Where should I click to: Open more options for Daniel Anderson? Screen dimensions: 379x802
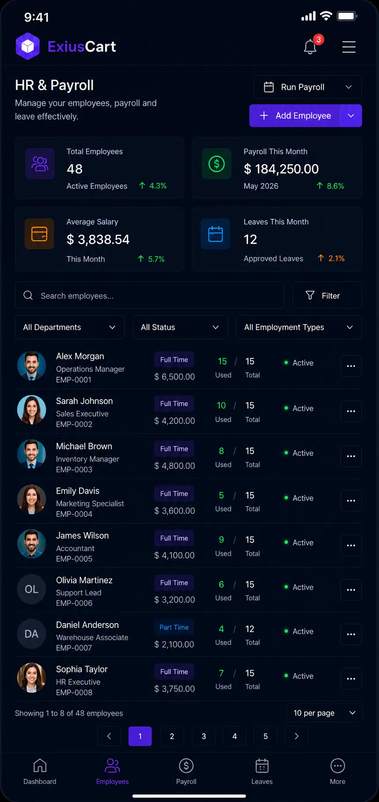tap(351, 634)
